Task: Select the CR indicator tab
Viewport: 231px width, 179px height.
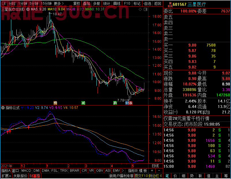Action: pyautogui.click(x=84, y=171)
